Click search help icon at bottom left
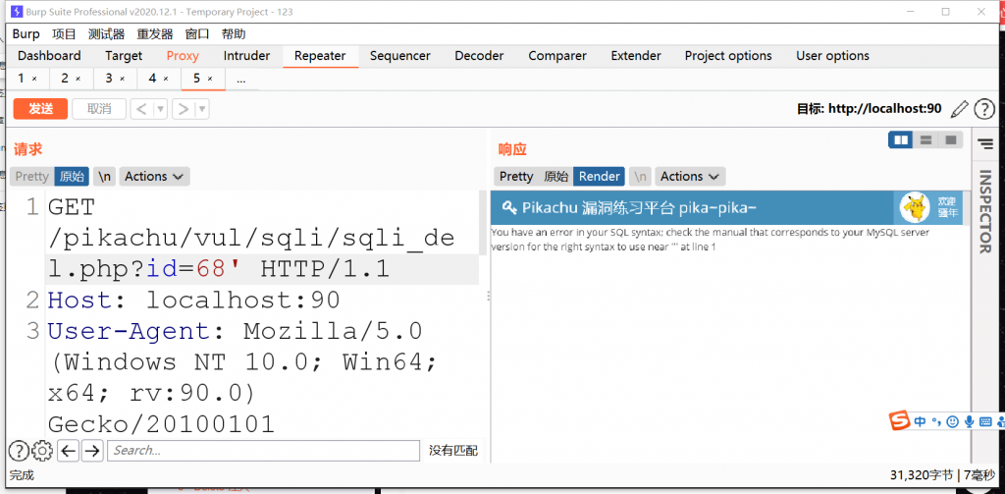1005x494 pixels. (x=19, y=451)
